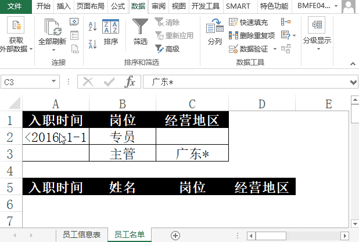Click 数据验证 data validation

pos(248,49)
